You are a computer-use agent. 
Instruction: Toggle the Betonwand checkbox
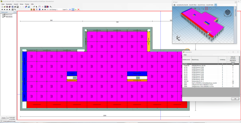pos(3,15)
